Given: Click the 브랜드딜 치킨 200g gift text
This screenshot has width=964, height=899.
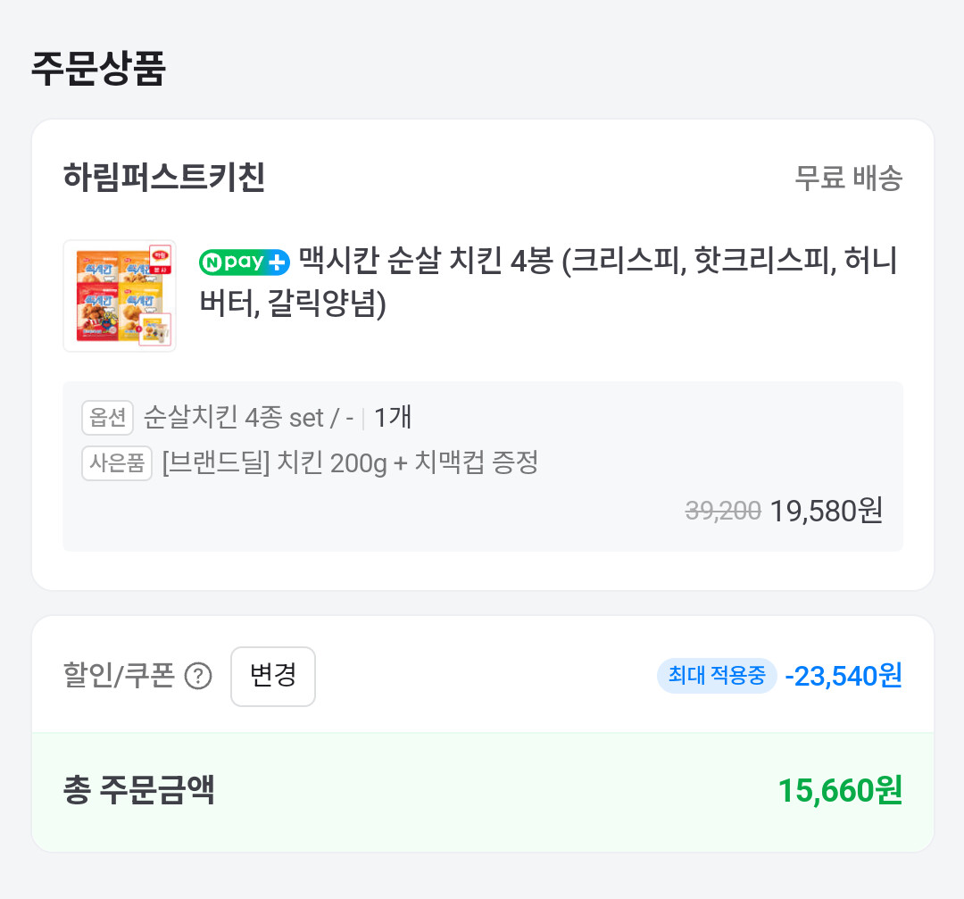Looking at the screenshot, I should click(x=350, y=463).
